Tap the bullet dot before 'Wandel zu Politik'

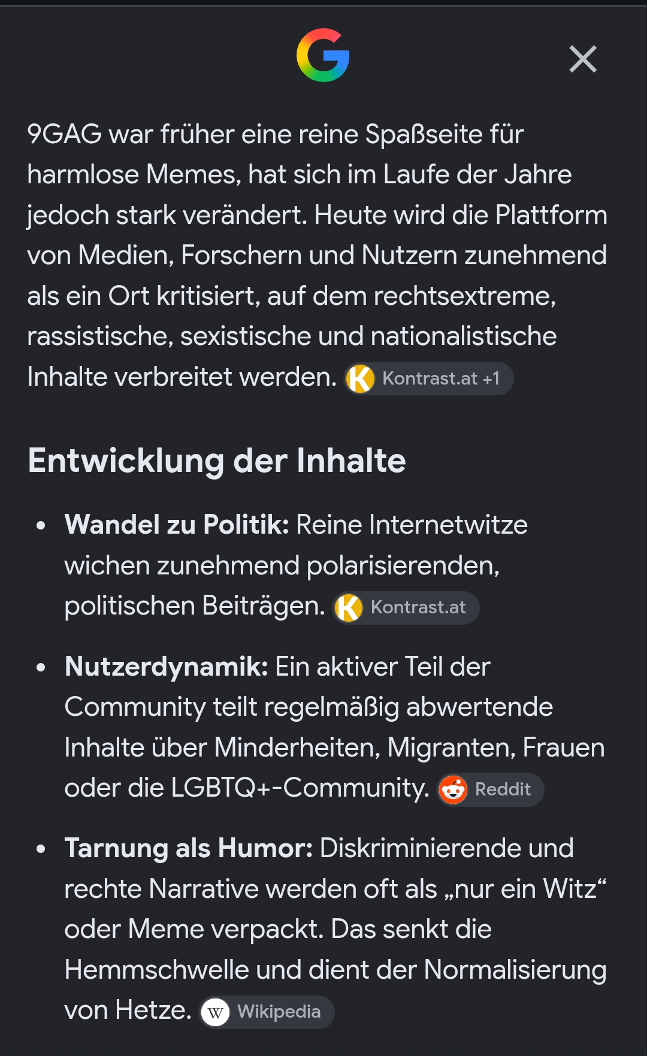coord(41,526)
